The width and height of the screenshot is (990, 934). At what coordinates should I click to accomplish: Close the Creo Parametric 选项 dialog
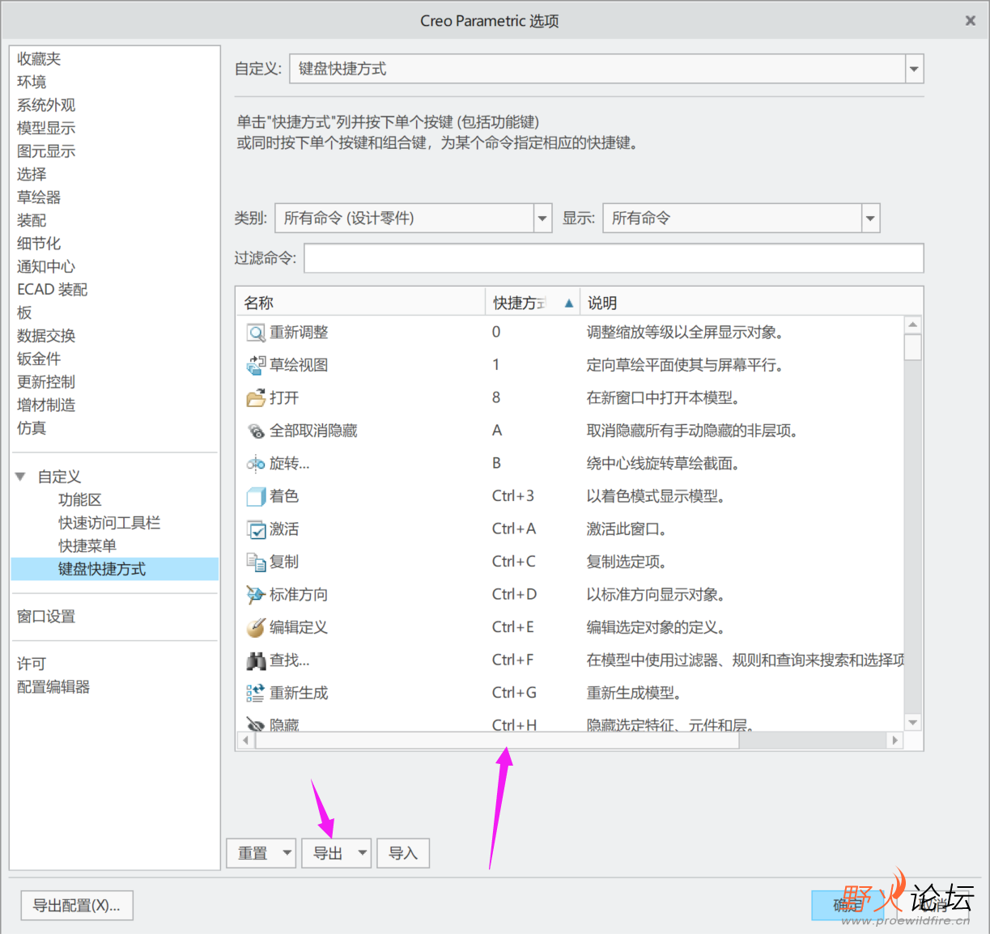point(971,21)
